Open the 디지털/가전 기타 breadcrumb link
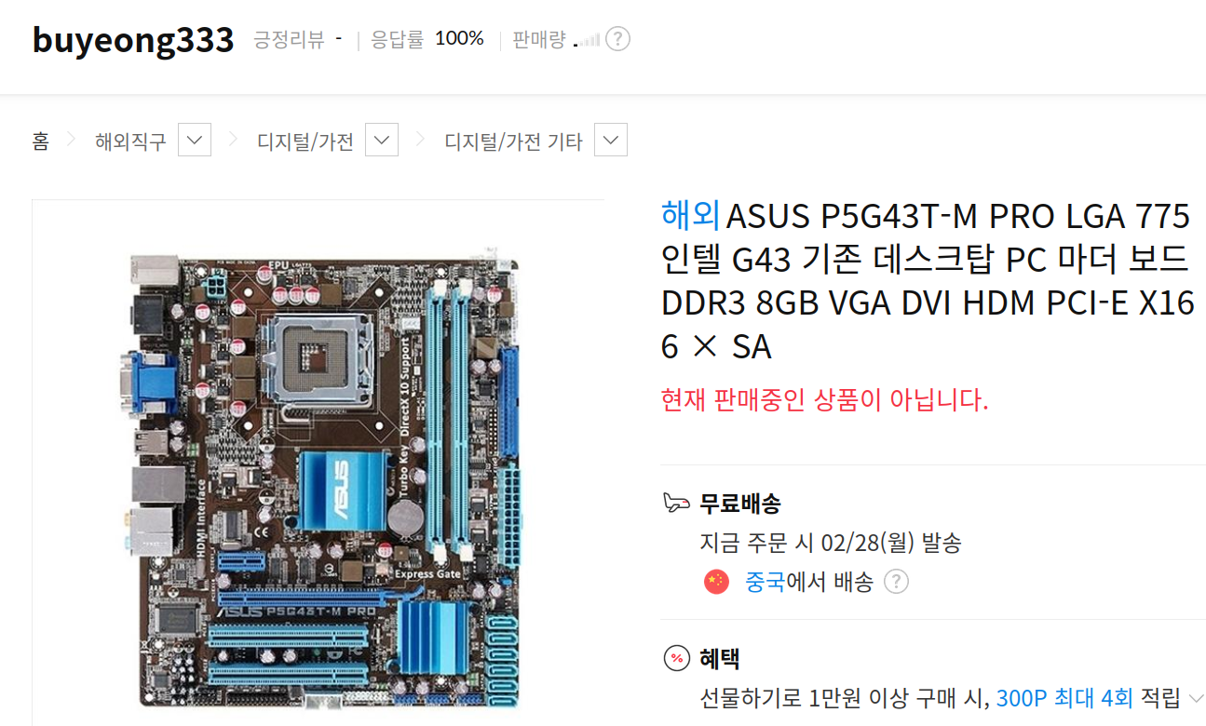Screen dimensions: 1206x726 coord(513,141)
